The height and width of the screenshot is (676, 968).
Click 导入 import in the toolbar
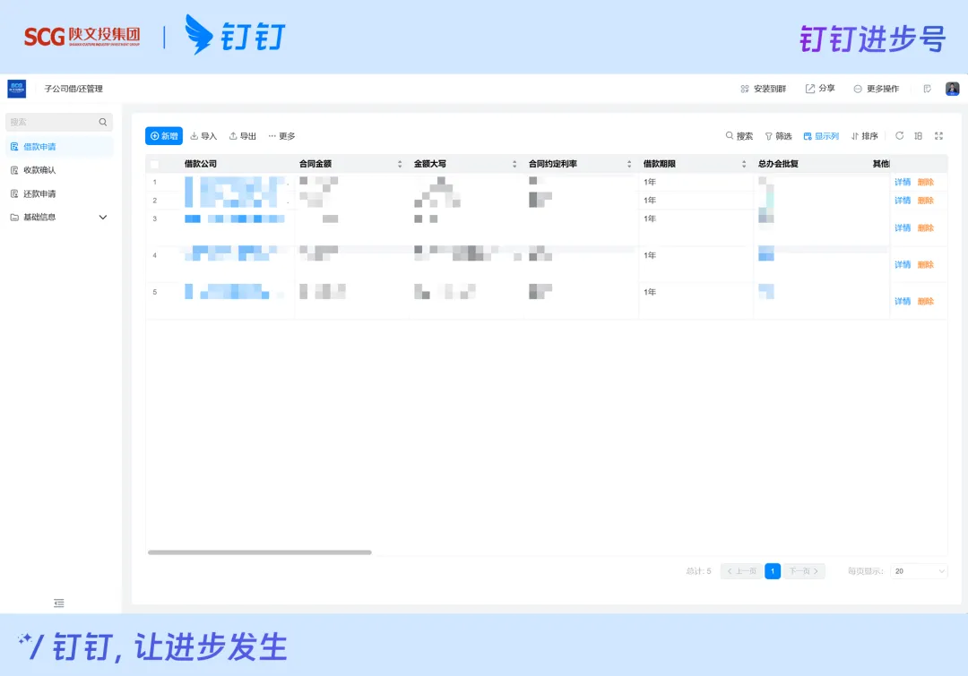pos(203,136)
